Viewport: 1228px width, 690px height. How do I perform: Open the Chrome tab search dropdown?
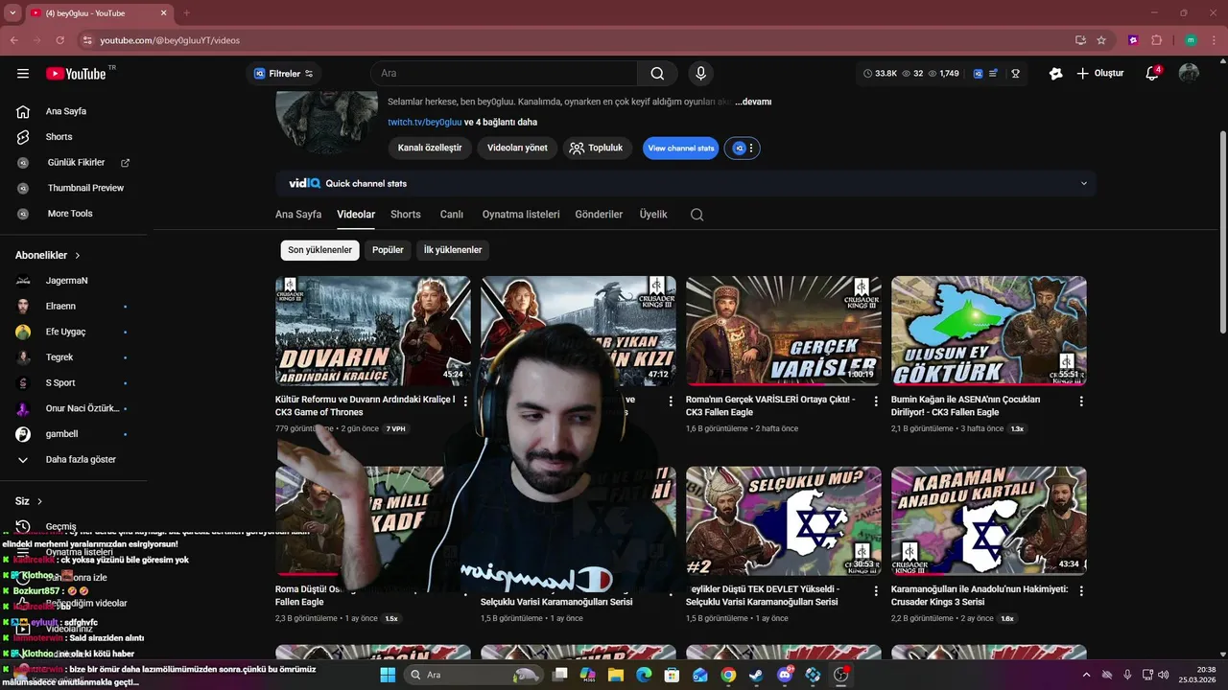[13, 12]
